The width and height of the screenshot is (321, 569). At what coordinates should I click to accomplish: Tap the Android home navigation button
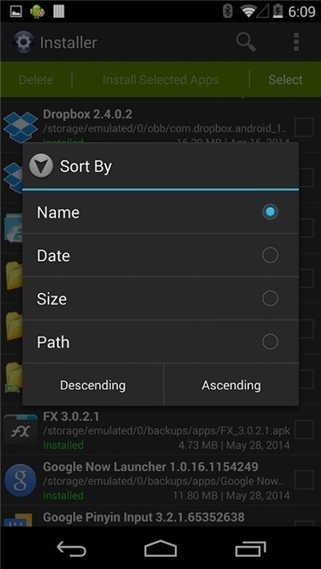[x=160, y=549]
